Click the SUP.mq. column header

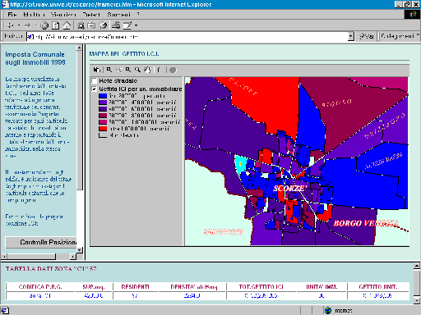tap(94, 287)
